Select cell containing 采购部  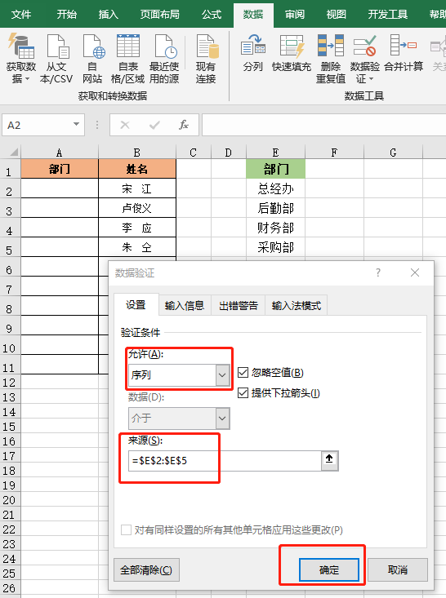point(276,247)
